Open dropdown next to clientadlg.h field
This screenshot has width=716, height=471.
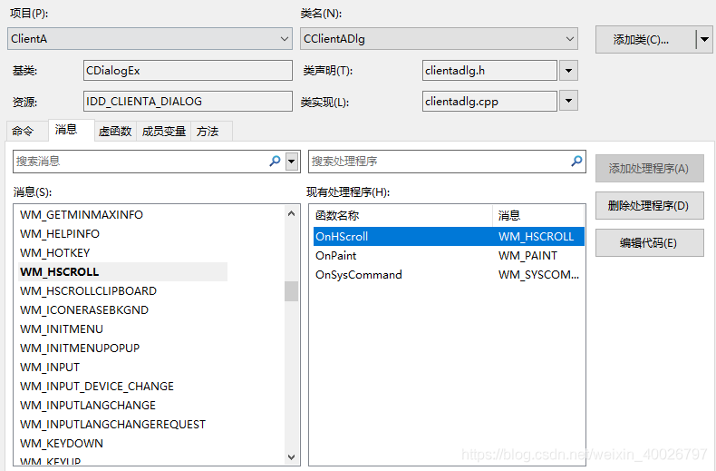click(568, 71)
